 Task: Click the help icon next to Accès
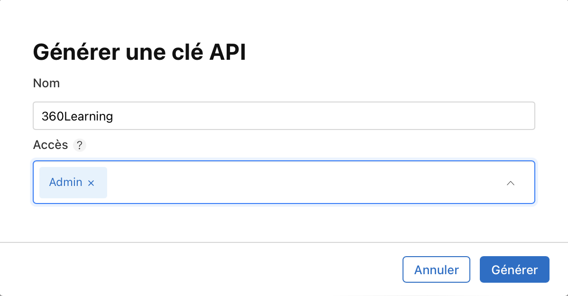80,145
